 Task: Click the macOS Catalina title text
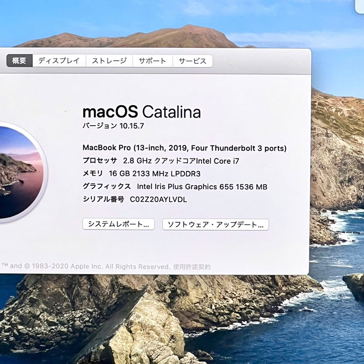[x=141, y=112]
